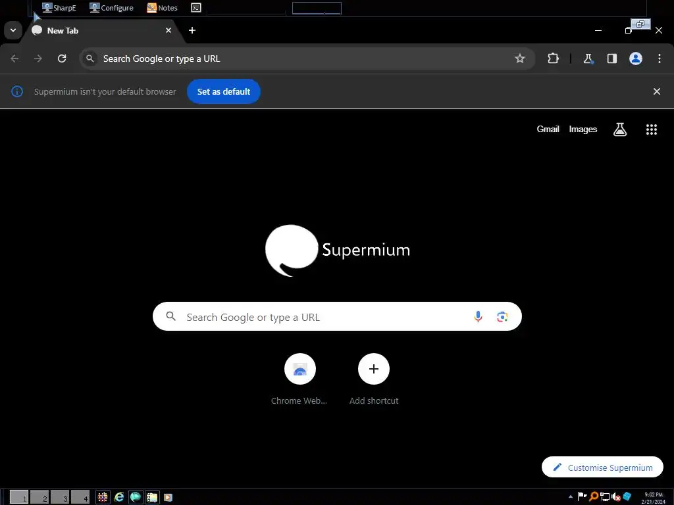This screenshot has width=674, height=505.
Task: Expand the tab search chevron
Action: pos(13,30)
